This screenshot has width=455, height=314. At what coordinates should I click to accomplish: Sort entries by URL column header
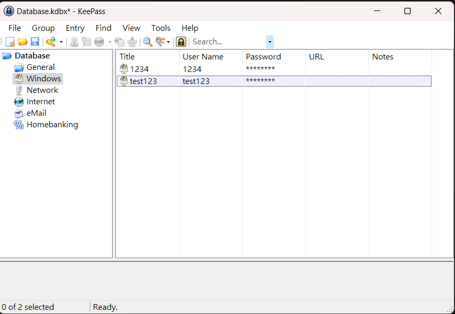337,56
